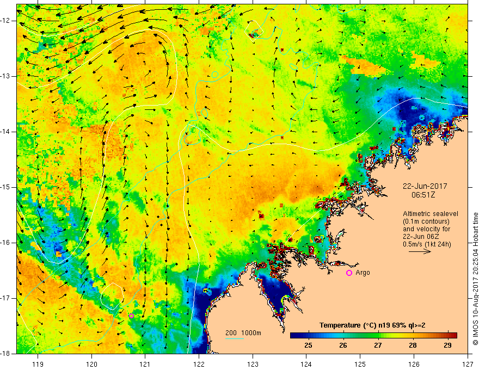Click the velocity scale arrow under 0.5m/s
This screenshot has height=370, width=479.
coord(420,251)
